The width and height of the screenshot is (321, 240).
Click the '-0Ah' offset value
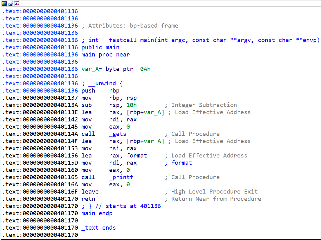(144, 69)
